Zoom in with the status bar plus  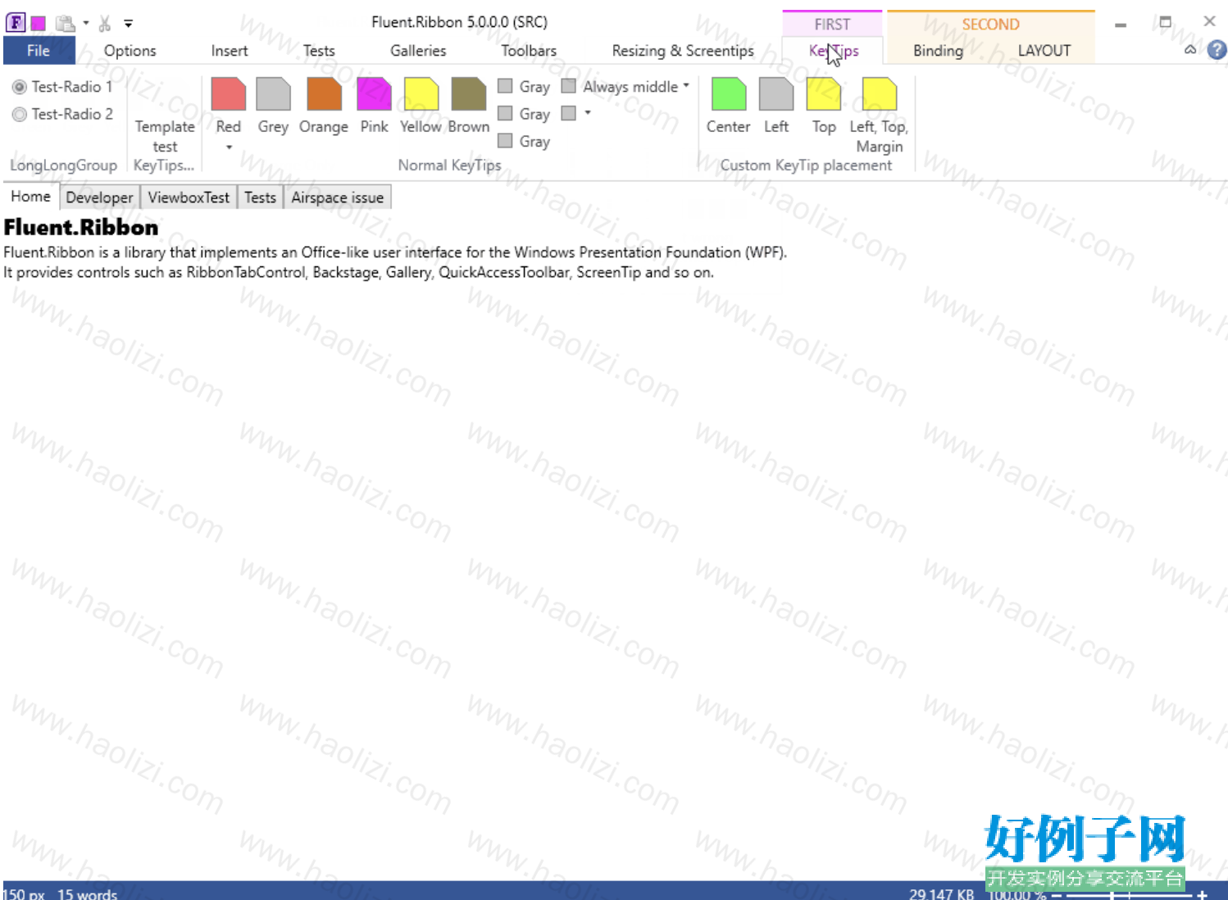[1202, 895]
